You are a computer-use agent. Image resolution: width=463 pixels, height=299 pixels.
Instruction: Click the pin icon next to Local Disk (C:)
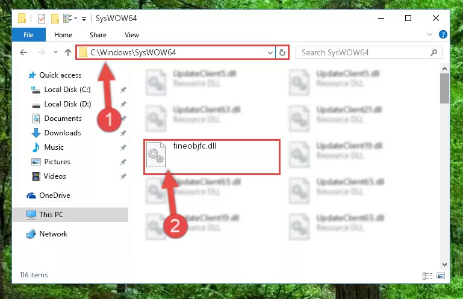123,90
